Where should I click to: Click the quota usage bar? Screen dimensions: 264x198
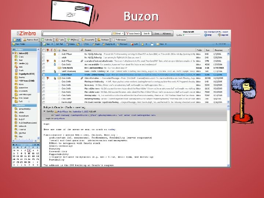(192, 35)
